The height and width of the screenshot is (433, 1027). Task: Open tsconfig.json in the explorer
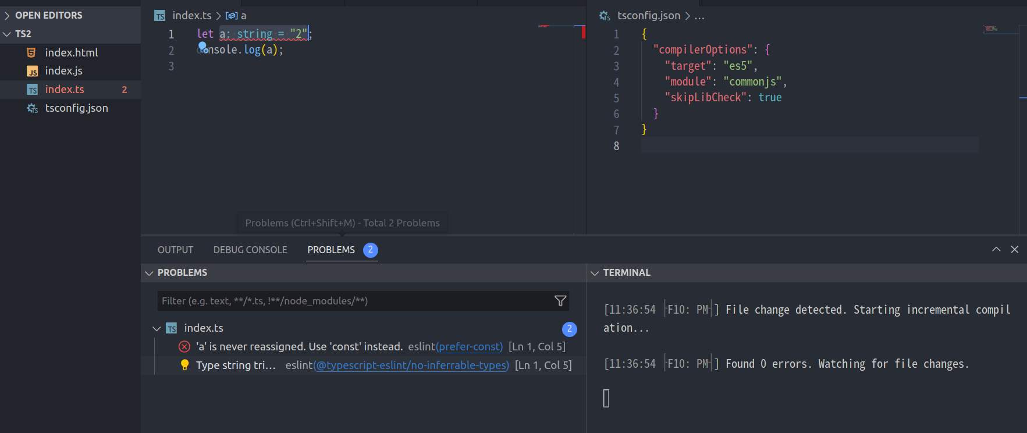coord(76,108)
